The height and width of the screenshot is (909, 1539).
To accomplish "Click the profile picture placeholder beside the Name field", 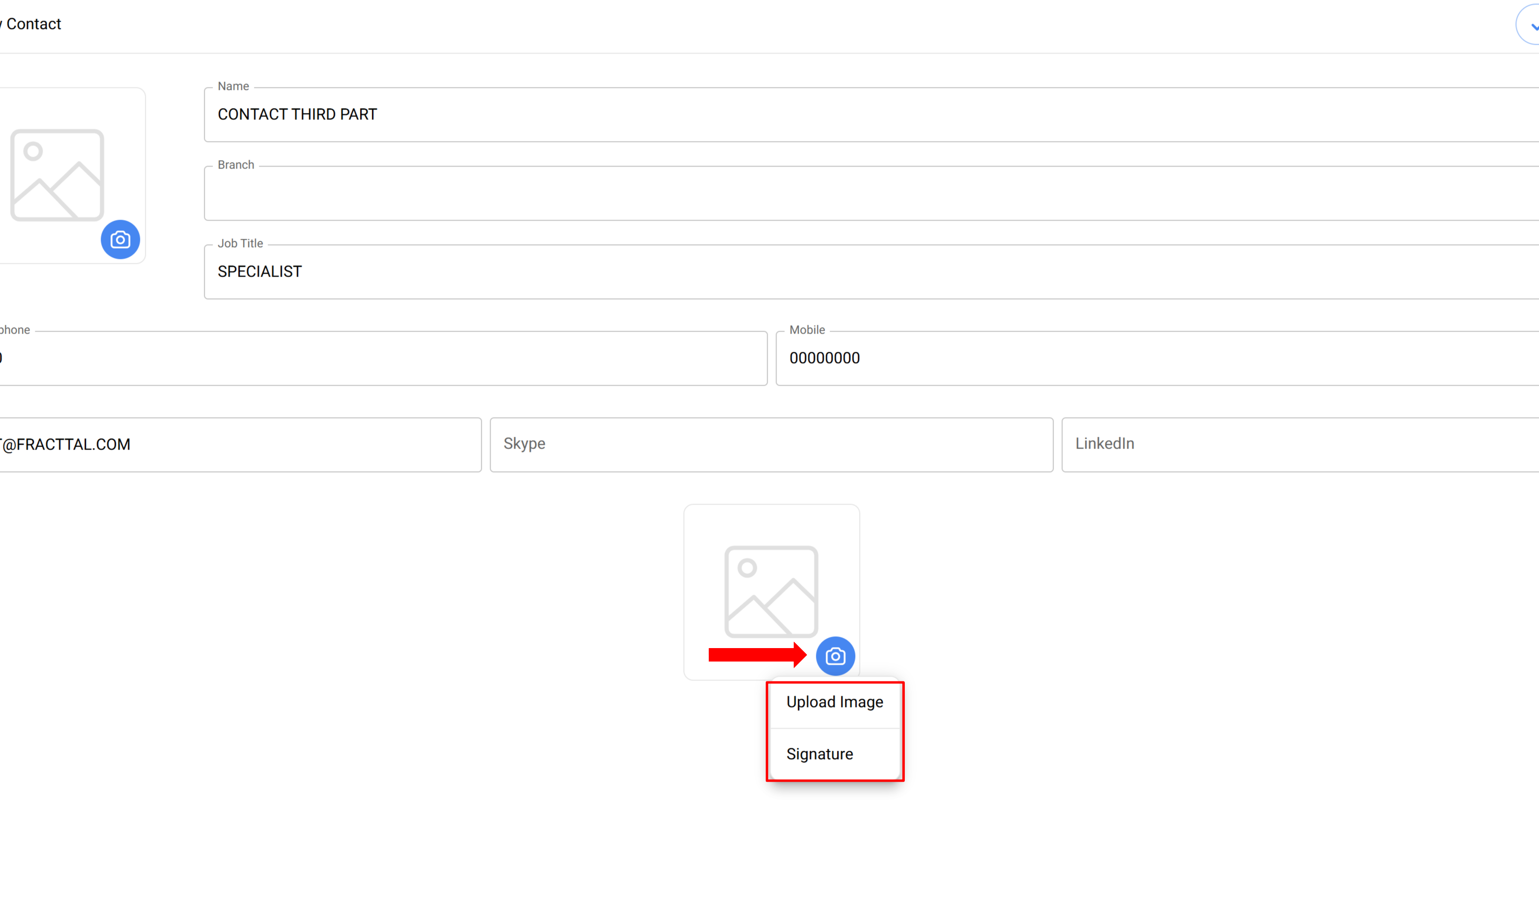I will pyautogui.click(x=57, y=174).
